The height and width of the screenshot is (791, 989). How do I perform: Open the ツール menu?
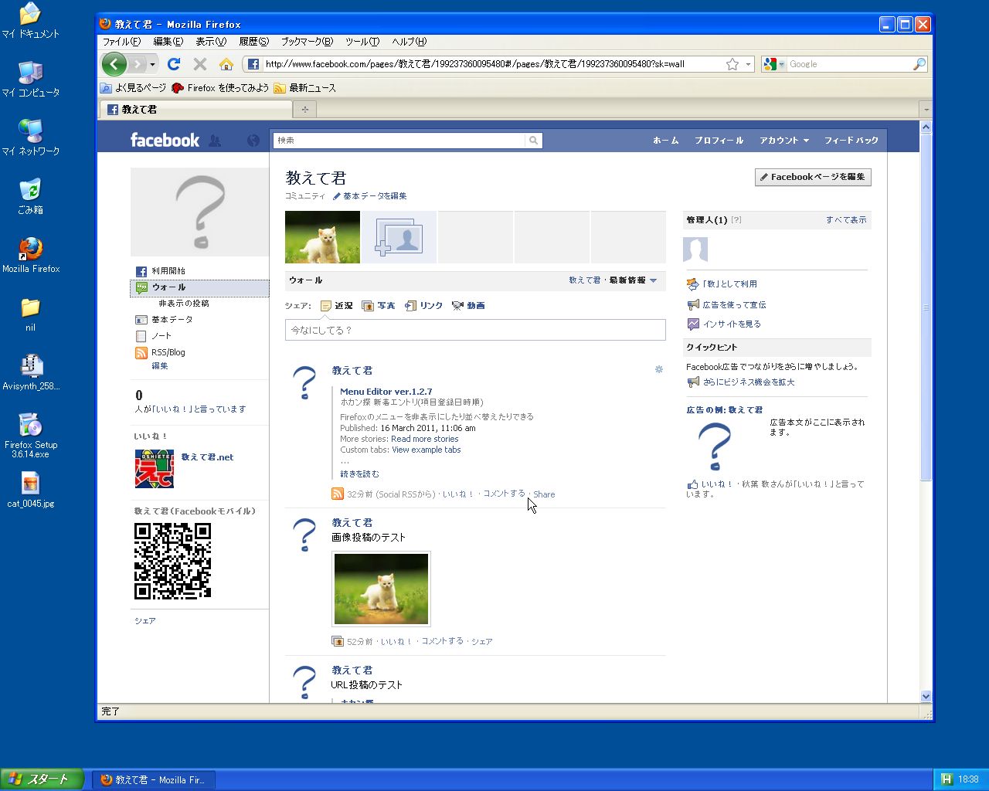[x=362, y=42]
